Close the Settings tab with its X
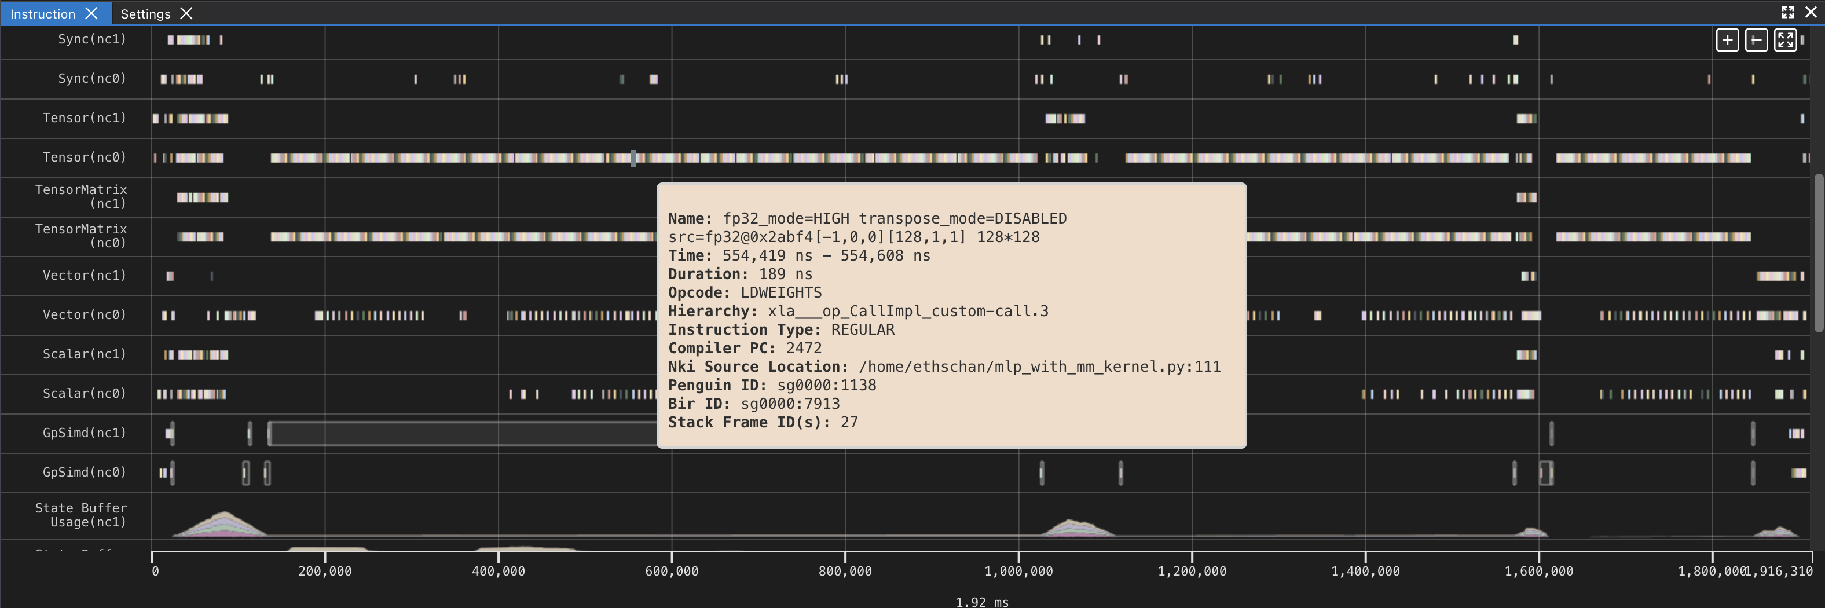The image size is (1825, 608). point(186,13)
